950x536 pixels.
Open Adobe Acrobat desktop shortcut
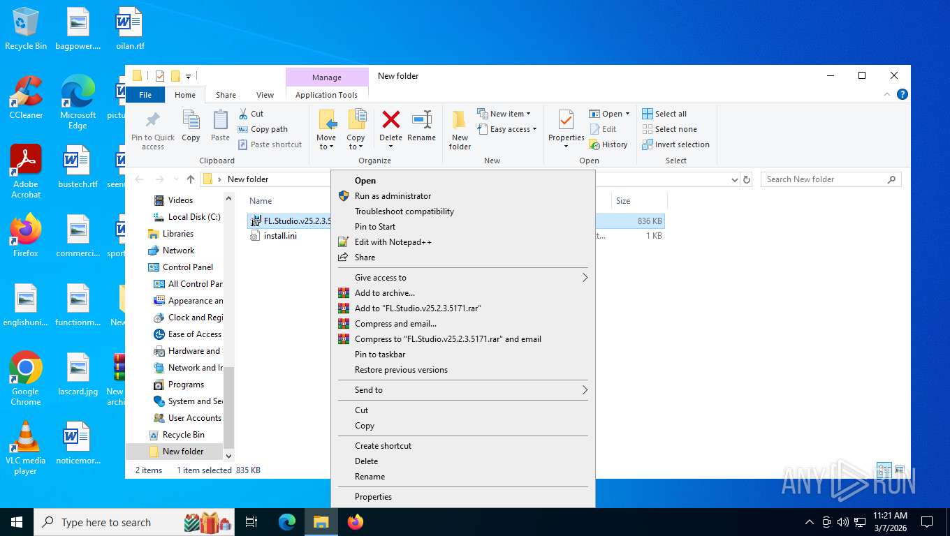(x=26, y=172)
